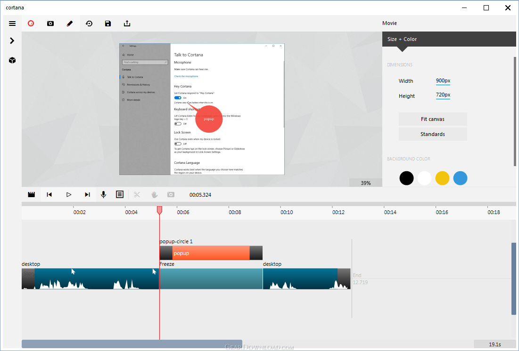519x351 pixels.
Task: Click the 00:14 mark on the ruler
Action: [390, 212]
